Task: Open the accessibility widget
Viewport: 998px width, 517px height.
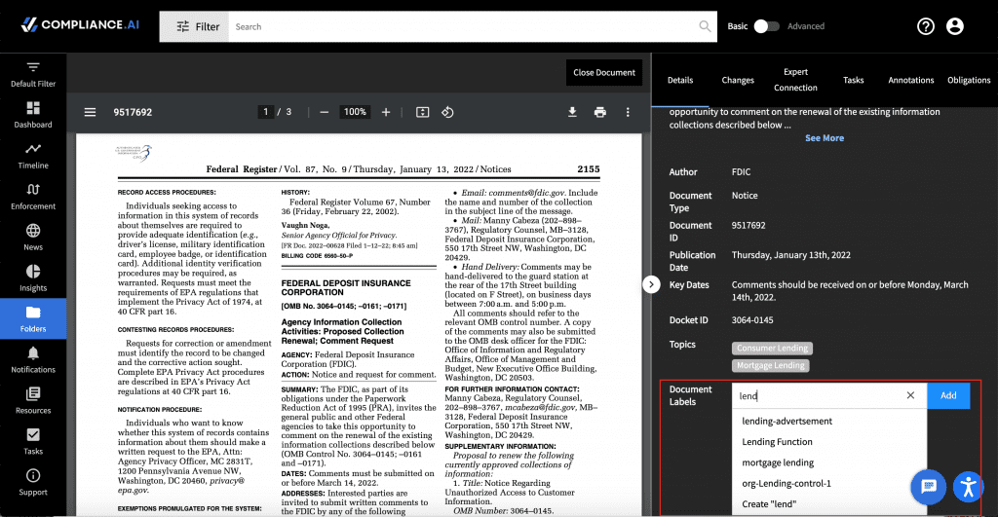Action: point(969,487)
